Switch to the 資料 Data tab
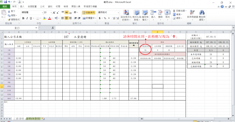Image resolution: width=235 pixels, height=122 pixels. coord(50,7)
